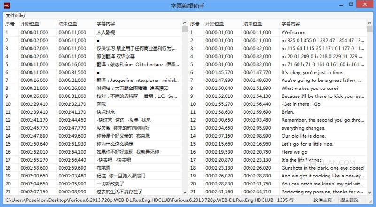Viewport: 376px width, 207px height.
Task: Click right list scroll-down arrow
Action: tap(369, 192)
